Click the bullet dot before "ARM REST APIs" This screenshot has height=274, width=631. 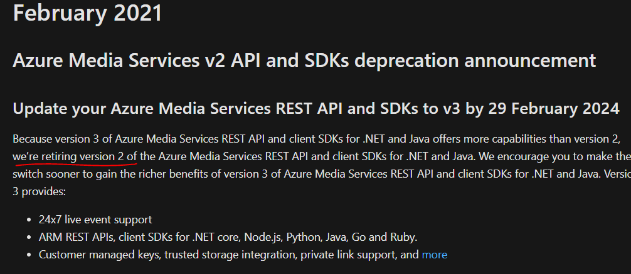tap(31, 238)
